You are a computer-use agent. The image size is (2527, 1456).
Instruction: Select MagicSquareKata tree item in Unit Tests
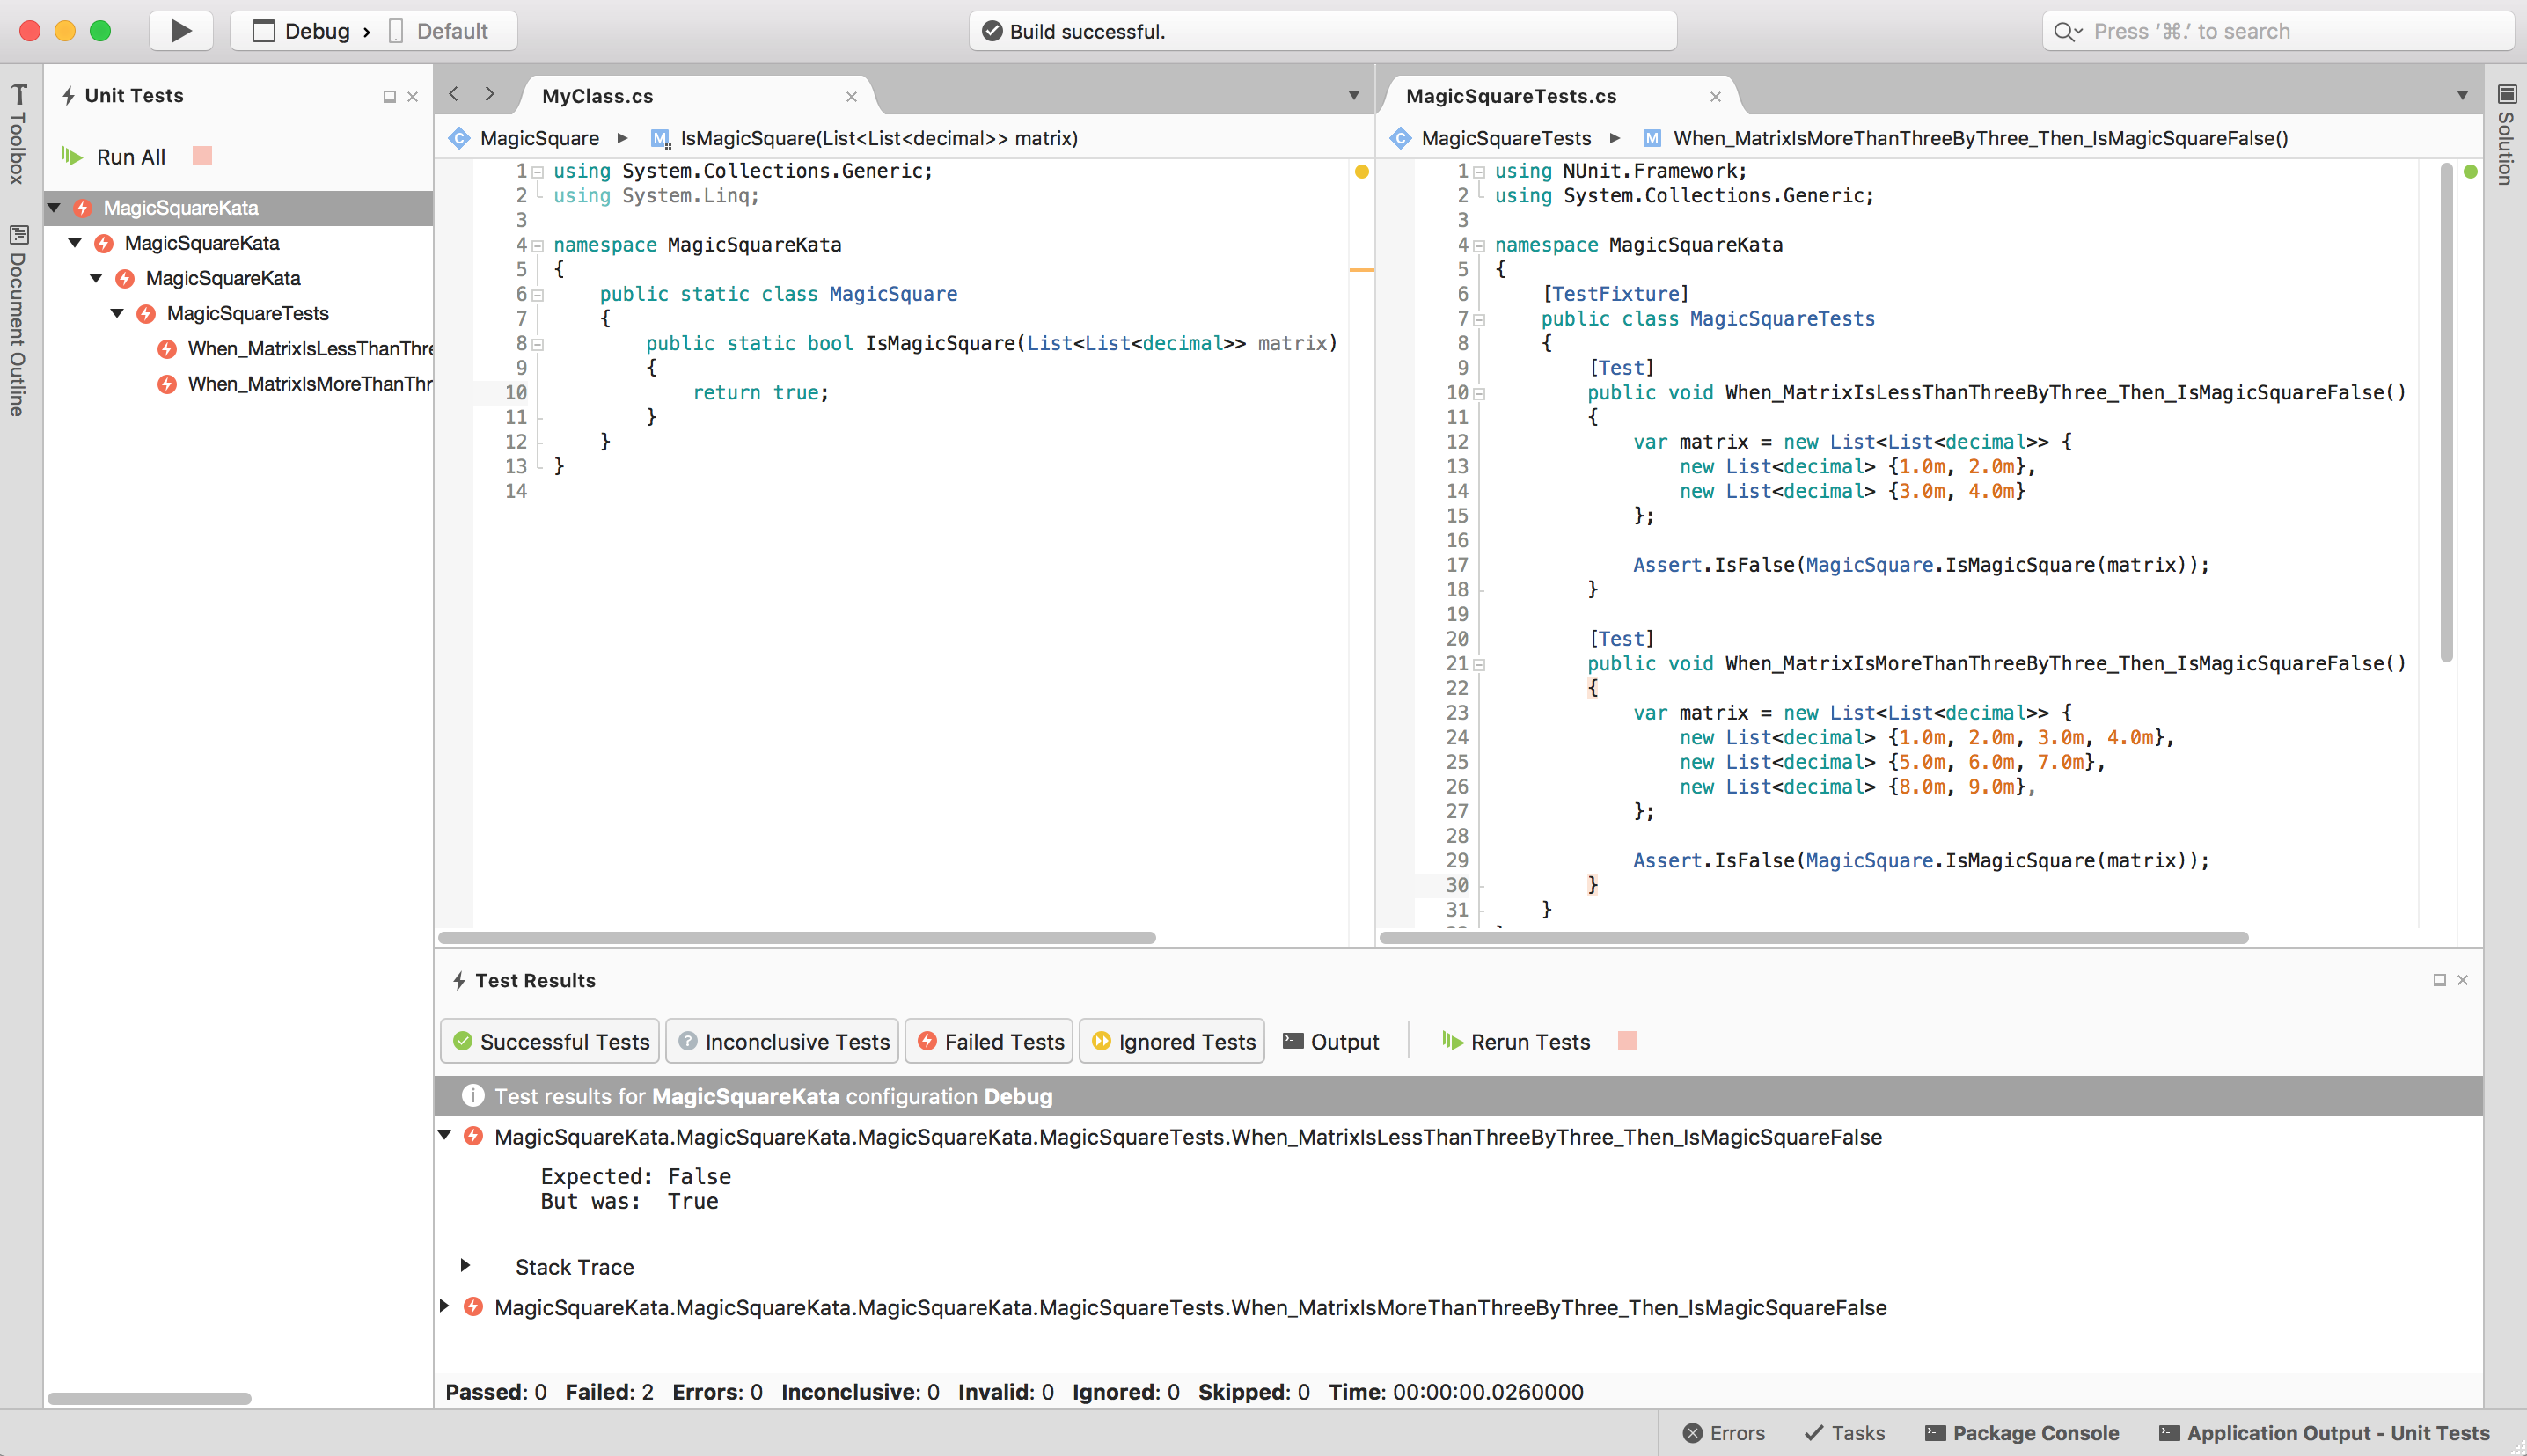pyautogui.click(x=180, y=207)
